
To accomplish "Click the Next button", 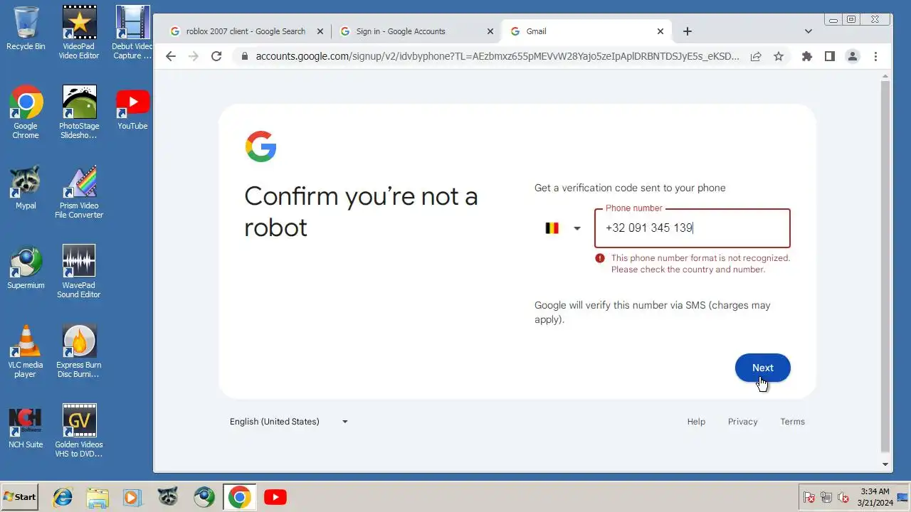I will click(762, 368).
